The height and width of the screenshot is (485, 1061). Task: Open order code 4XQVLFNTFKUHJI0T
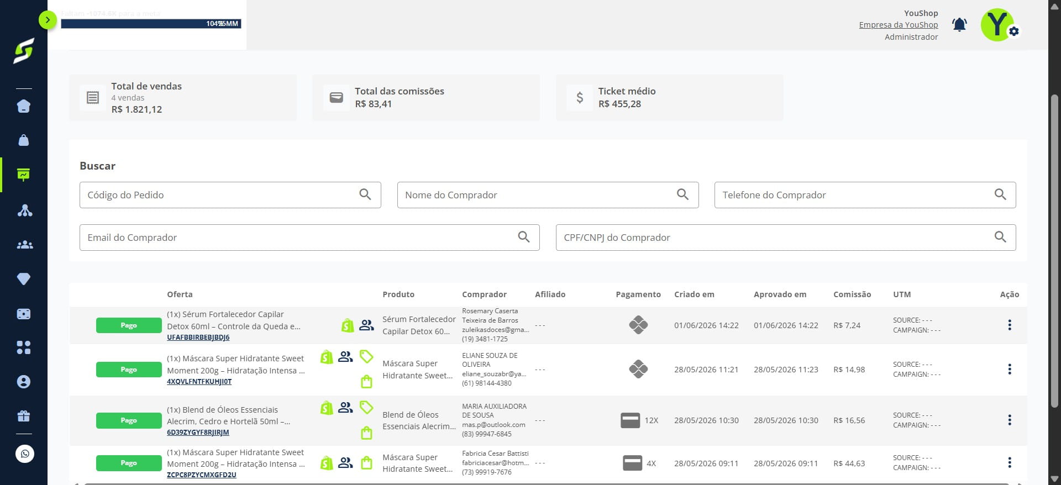pyautogui.click(x=199, y=382)
